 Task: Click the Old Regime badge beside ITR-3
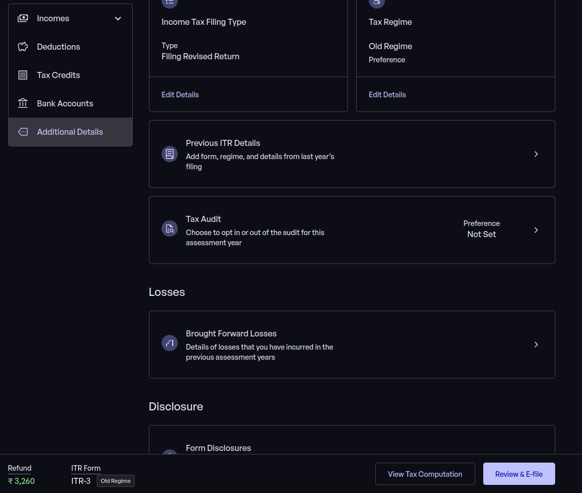click(115, 481)
